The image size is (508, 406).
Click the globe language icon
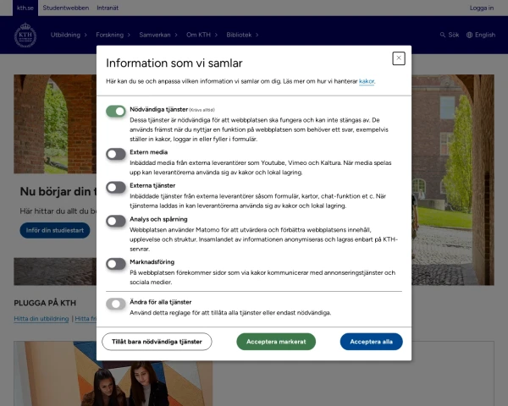tap(469, 35)
